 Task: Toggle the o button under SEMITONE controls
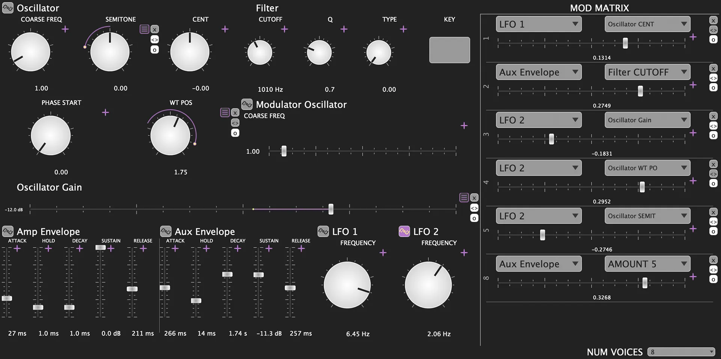click(155, 49)
